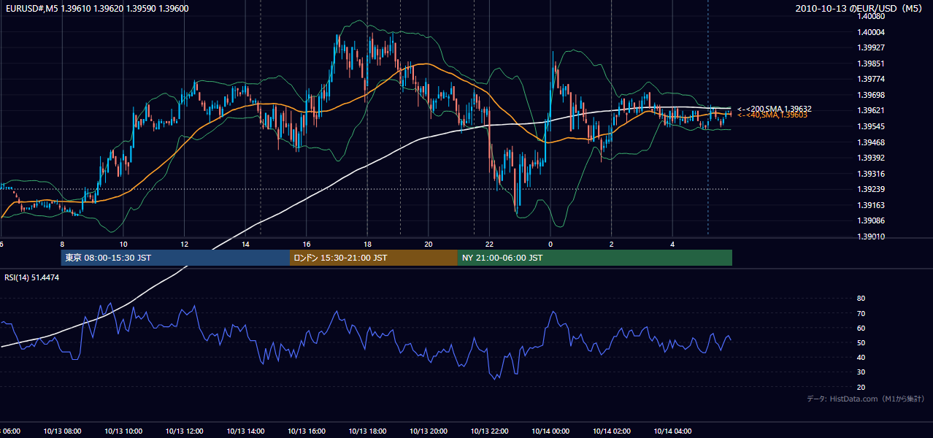Click hour label 14 under the price chart
933x438 pixels.
[x=245, y=244]
